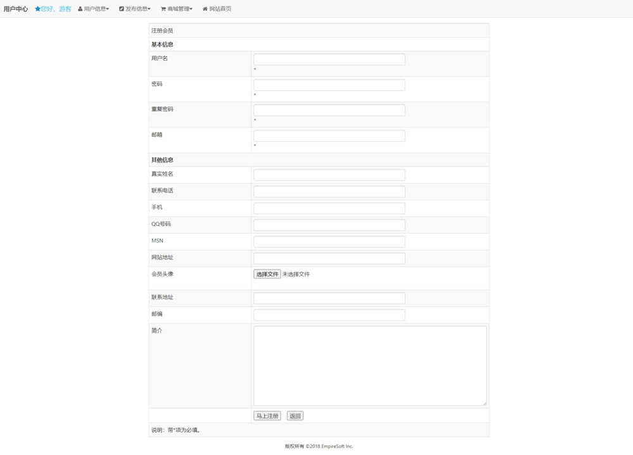Click the 返回 button
The image size is (633, 455).
295,416
